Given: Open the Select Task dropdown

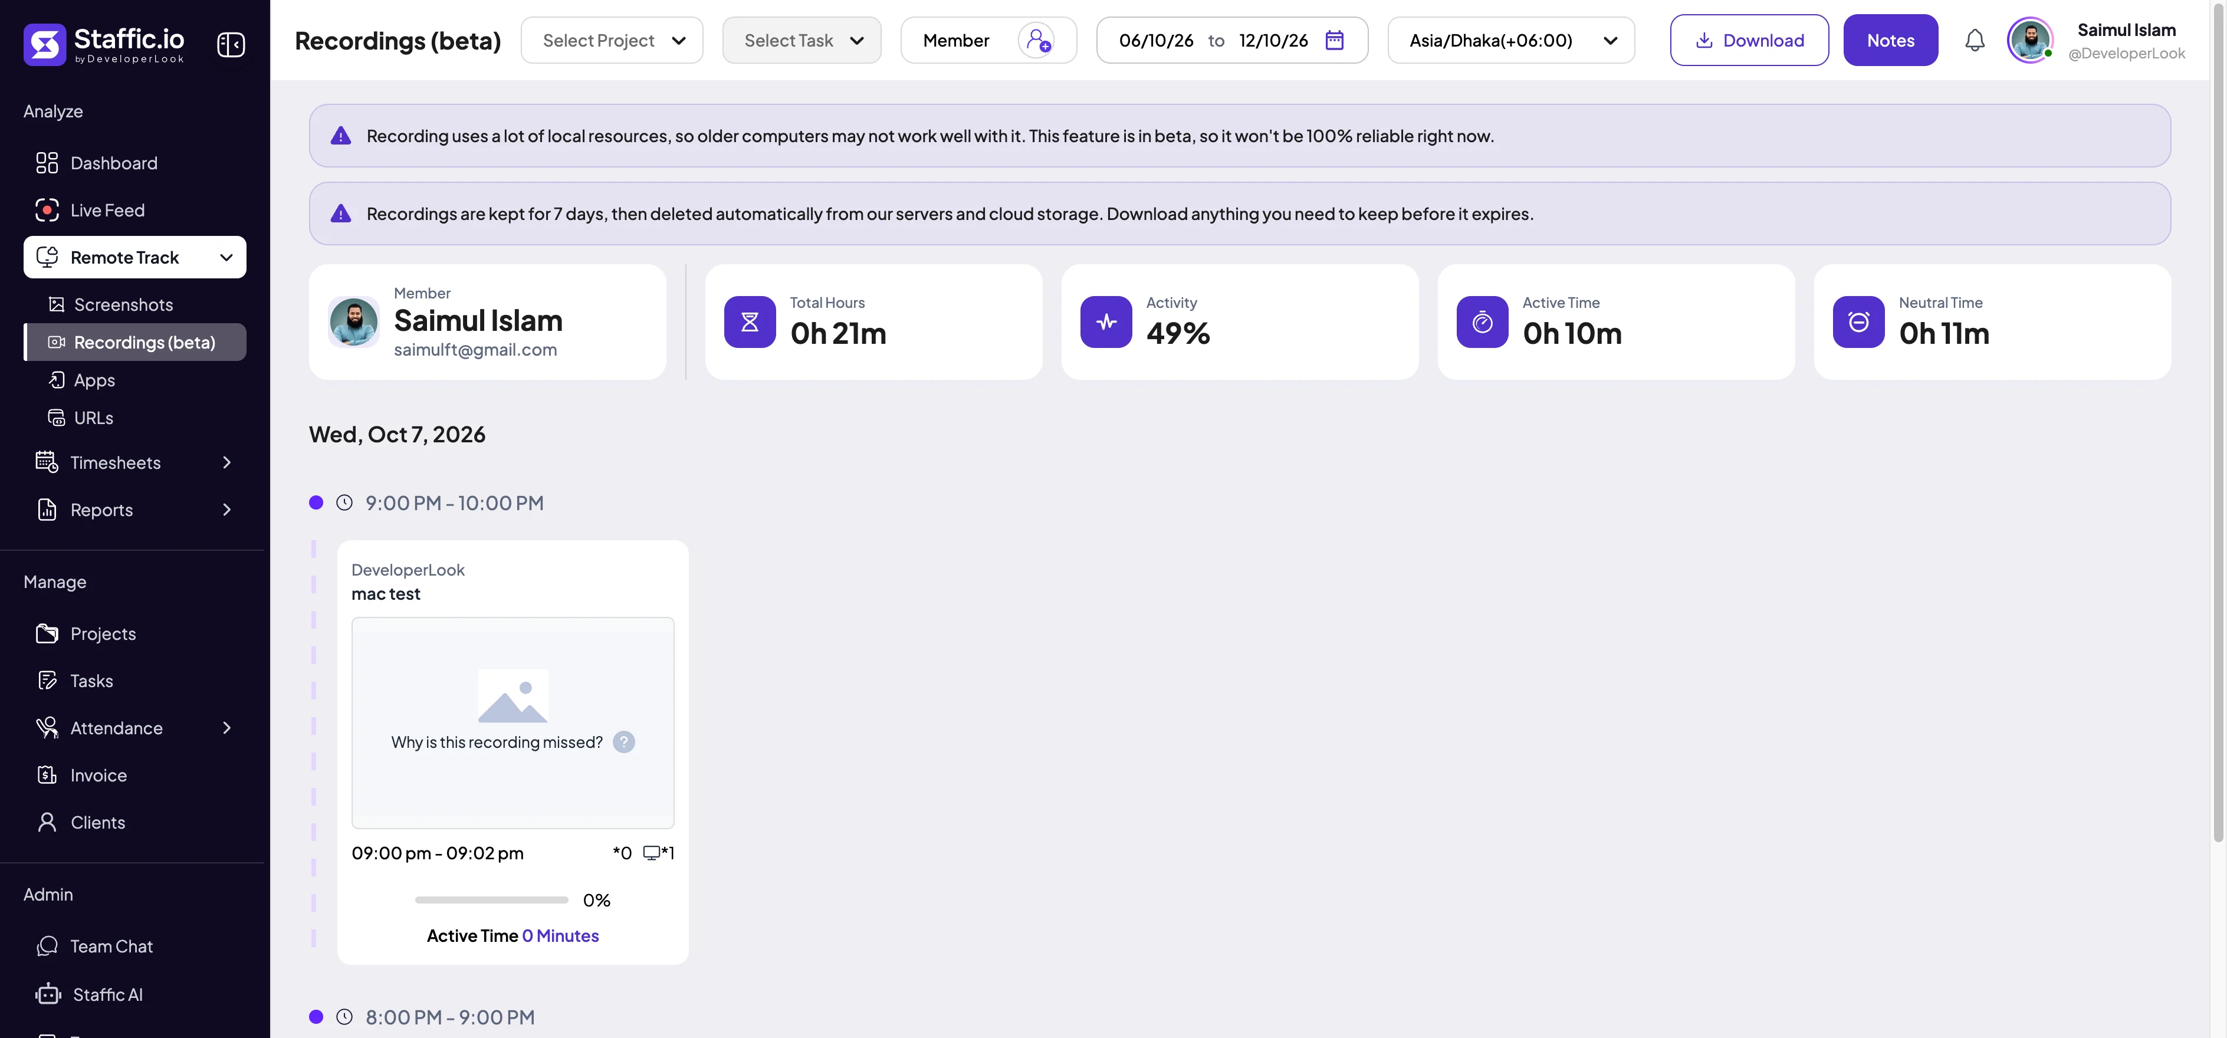Looking at the screenshot, I should tap(802, 40).
